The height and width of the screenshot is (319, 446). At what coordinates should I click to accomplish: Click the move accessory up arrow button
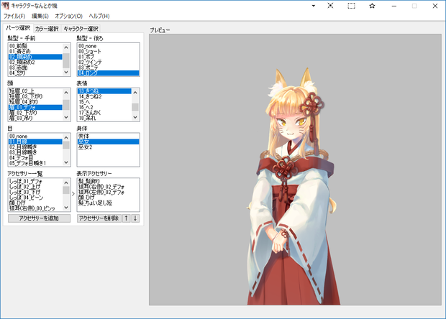126,218
